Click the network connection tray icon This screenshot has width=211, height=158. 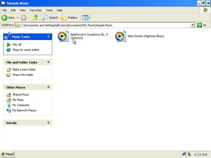(184, 154)
